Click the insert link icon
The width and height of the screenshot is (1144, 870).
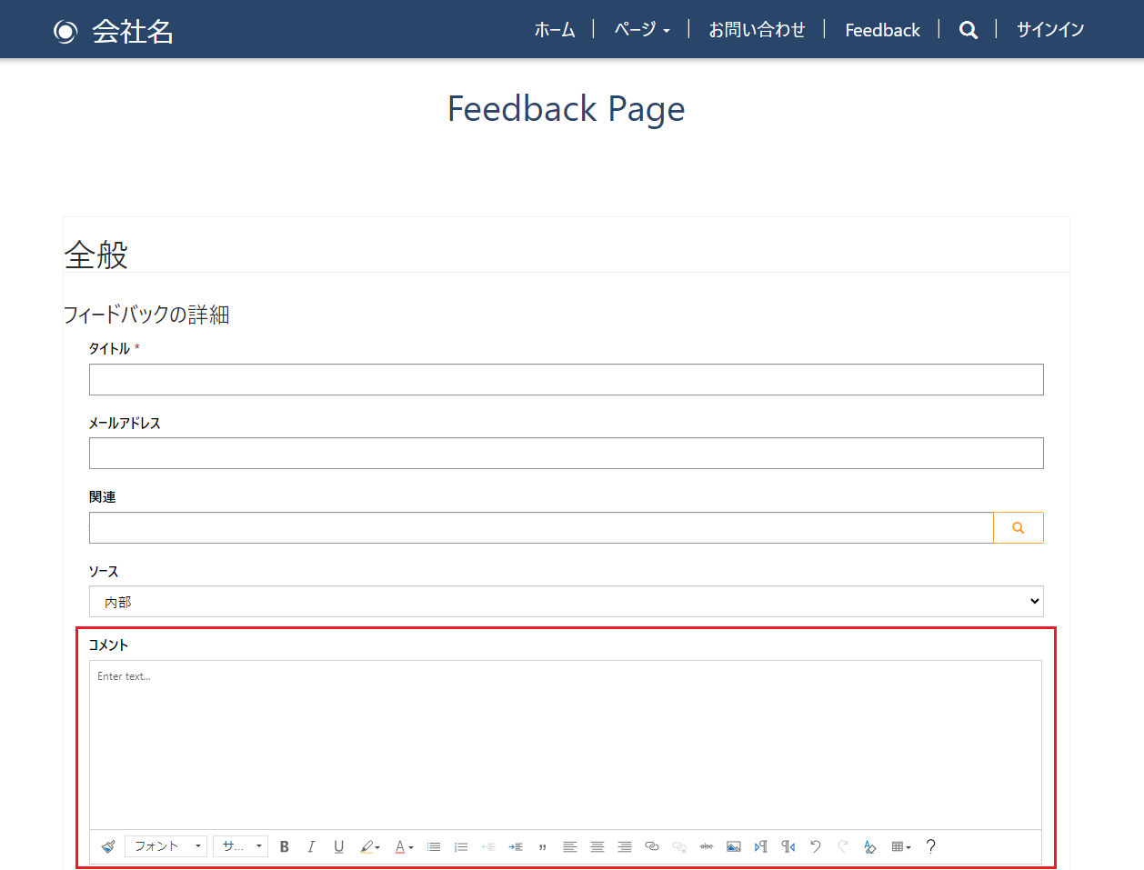pyautogui.click(x=652, y=846)
